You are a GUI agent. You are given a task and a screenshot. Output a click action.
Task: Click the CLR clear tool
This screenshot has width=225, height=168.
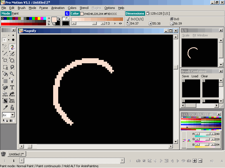coord(5,88)
